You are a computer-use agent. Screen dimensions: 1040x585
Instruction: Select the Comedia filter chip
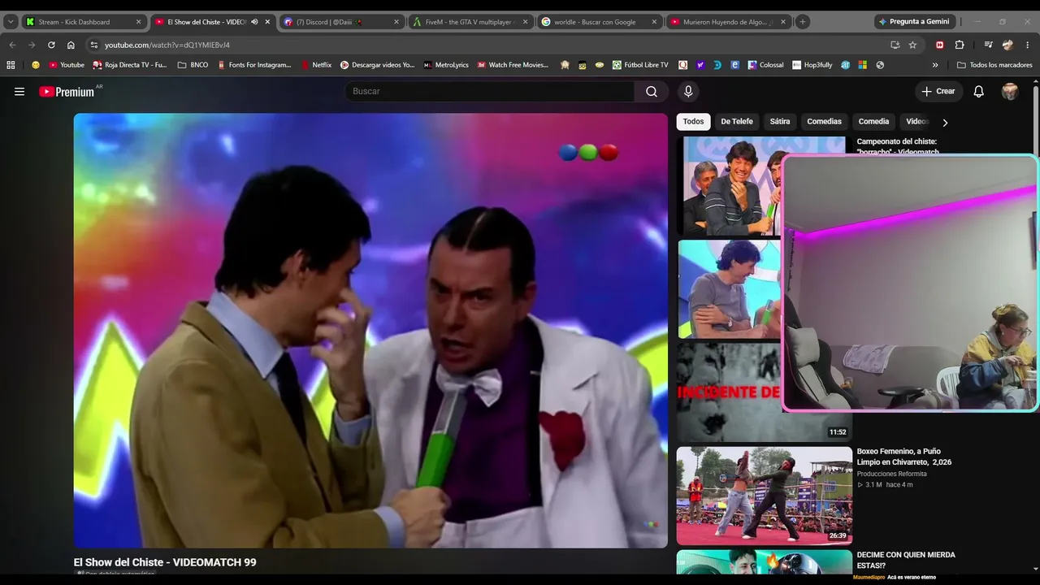[x=873, y=122]
